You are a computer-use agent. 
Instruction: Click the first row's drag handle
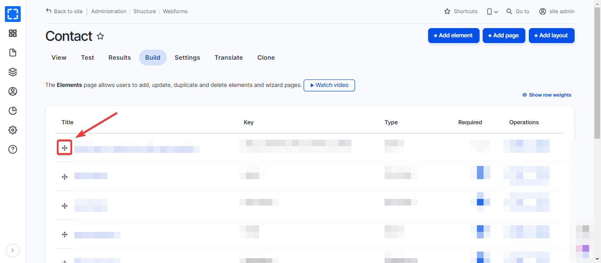coord(65,148)
